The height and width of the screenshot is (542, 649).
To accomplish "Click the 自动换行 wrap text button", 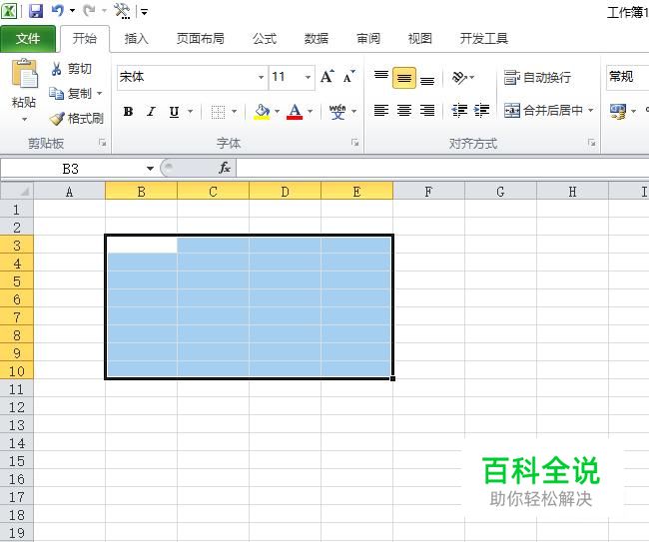I will click(537, 78).
